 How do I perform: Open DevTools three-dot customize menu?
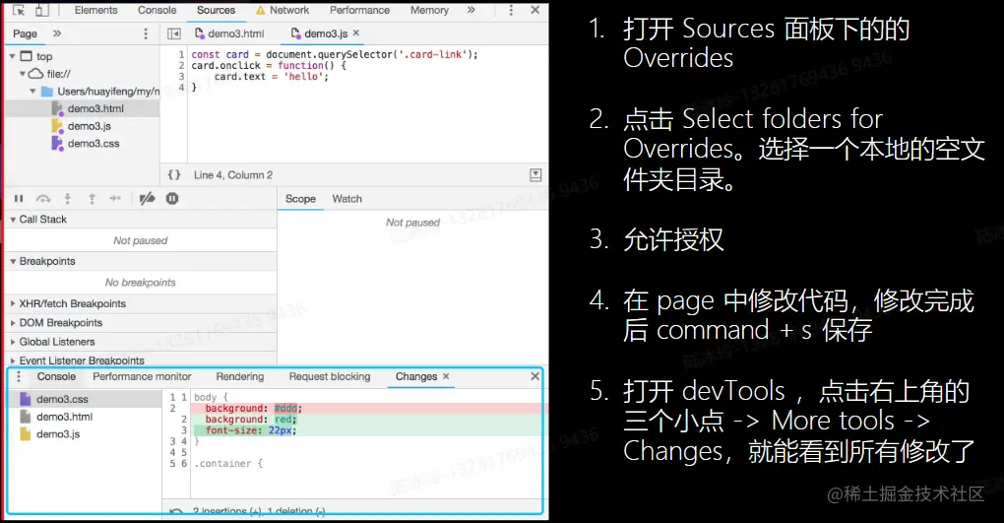[511, 10]
